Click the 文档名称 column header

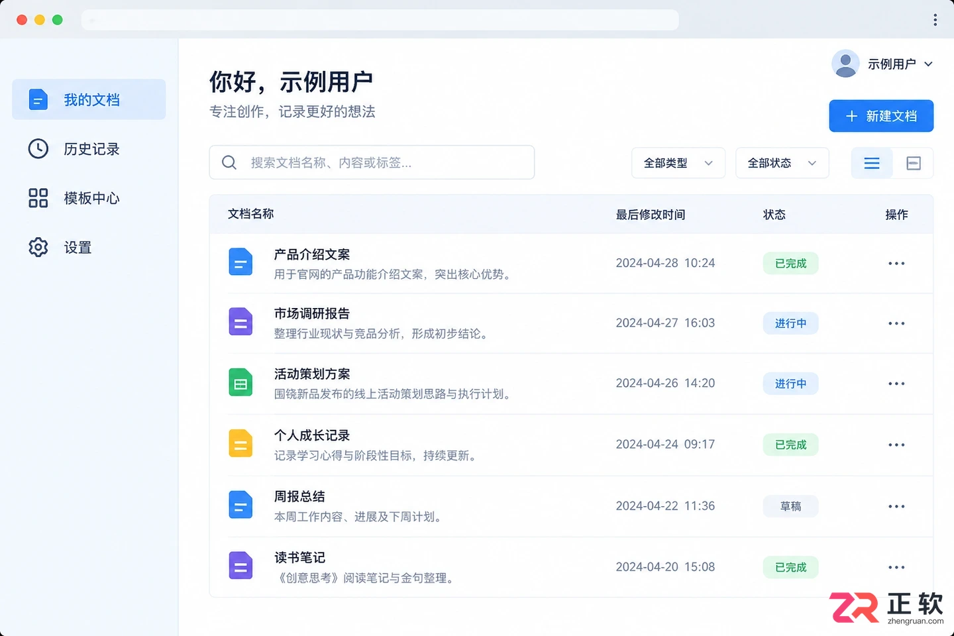coord(250,214)
